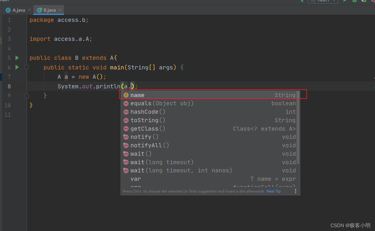Open Next Tip link in completion popup

tap(273, 191)
